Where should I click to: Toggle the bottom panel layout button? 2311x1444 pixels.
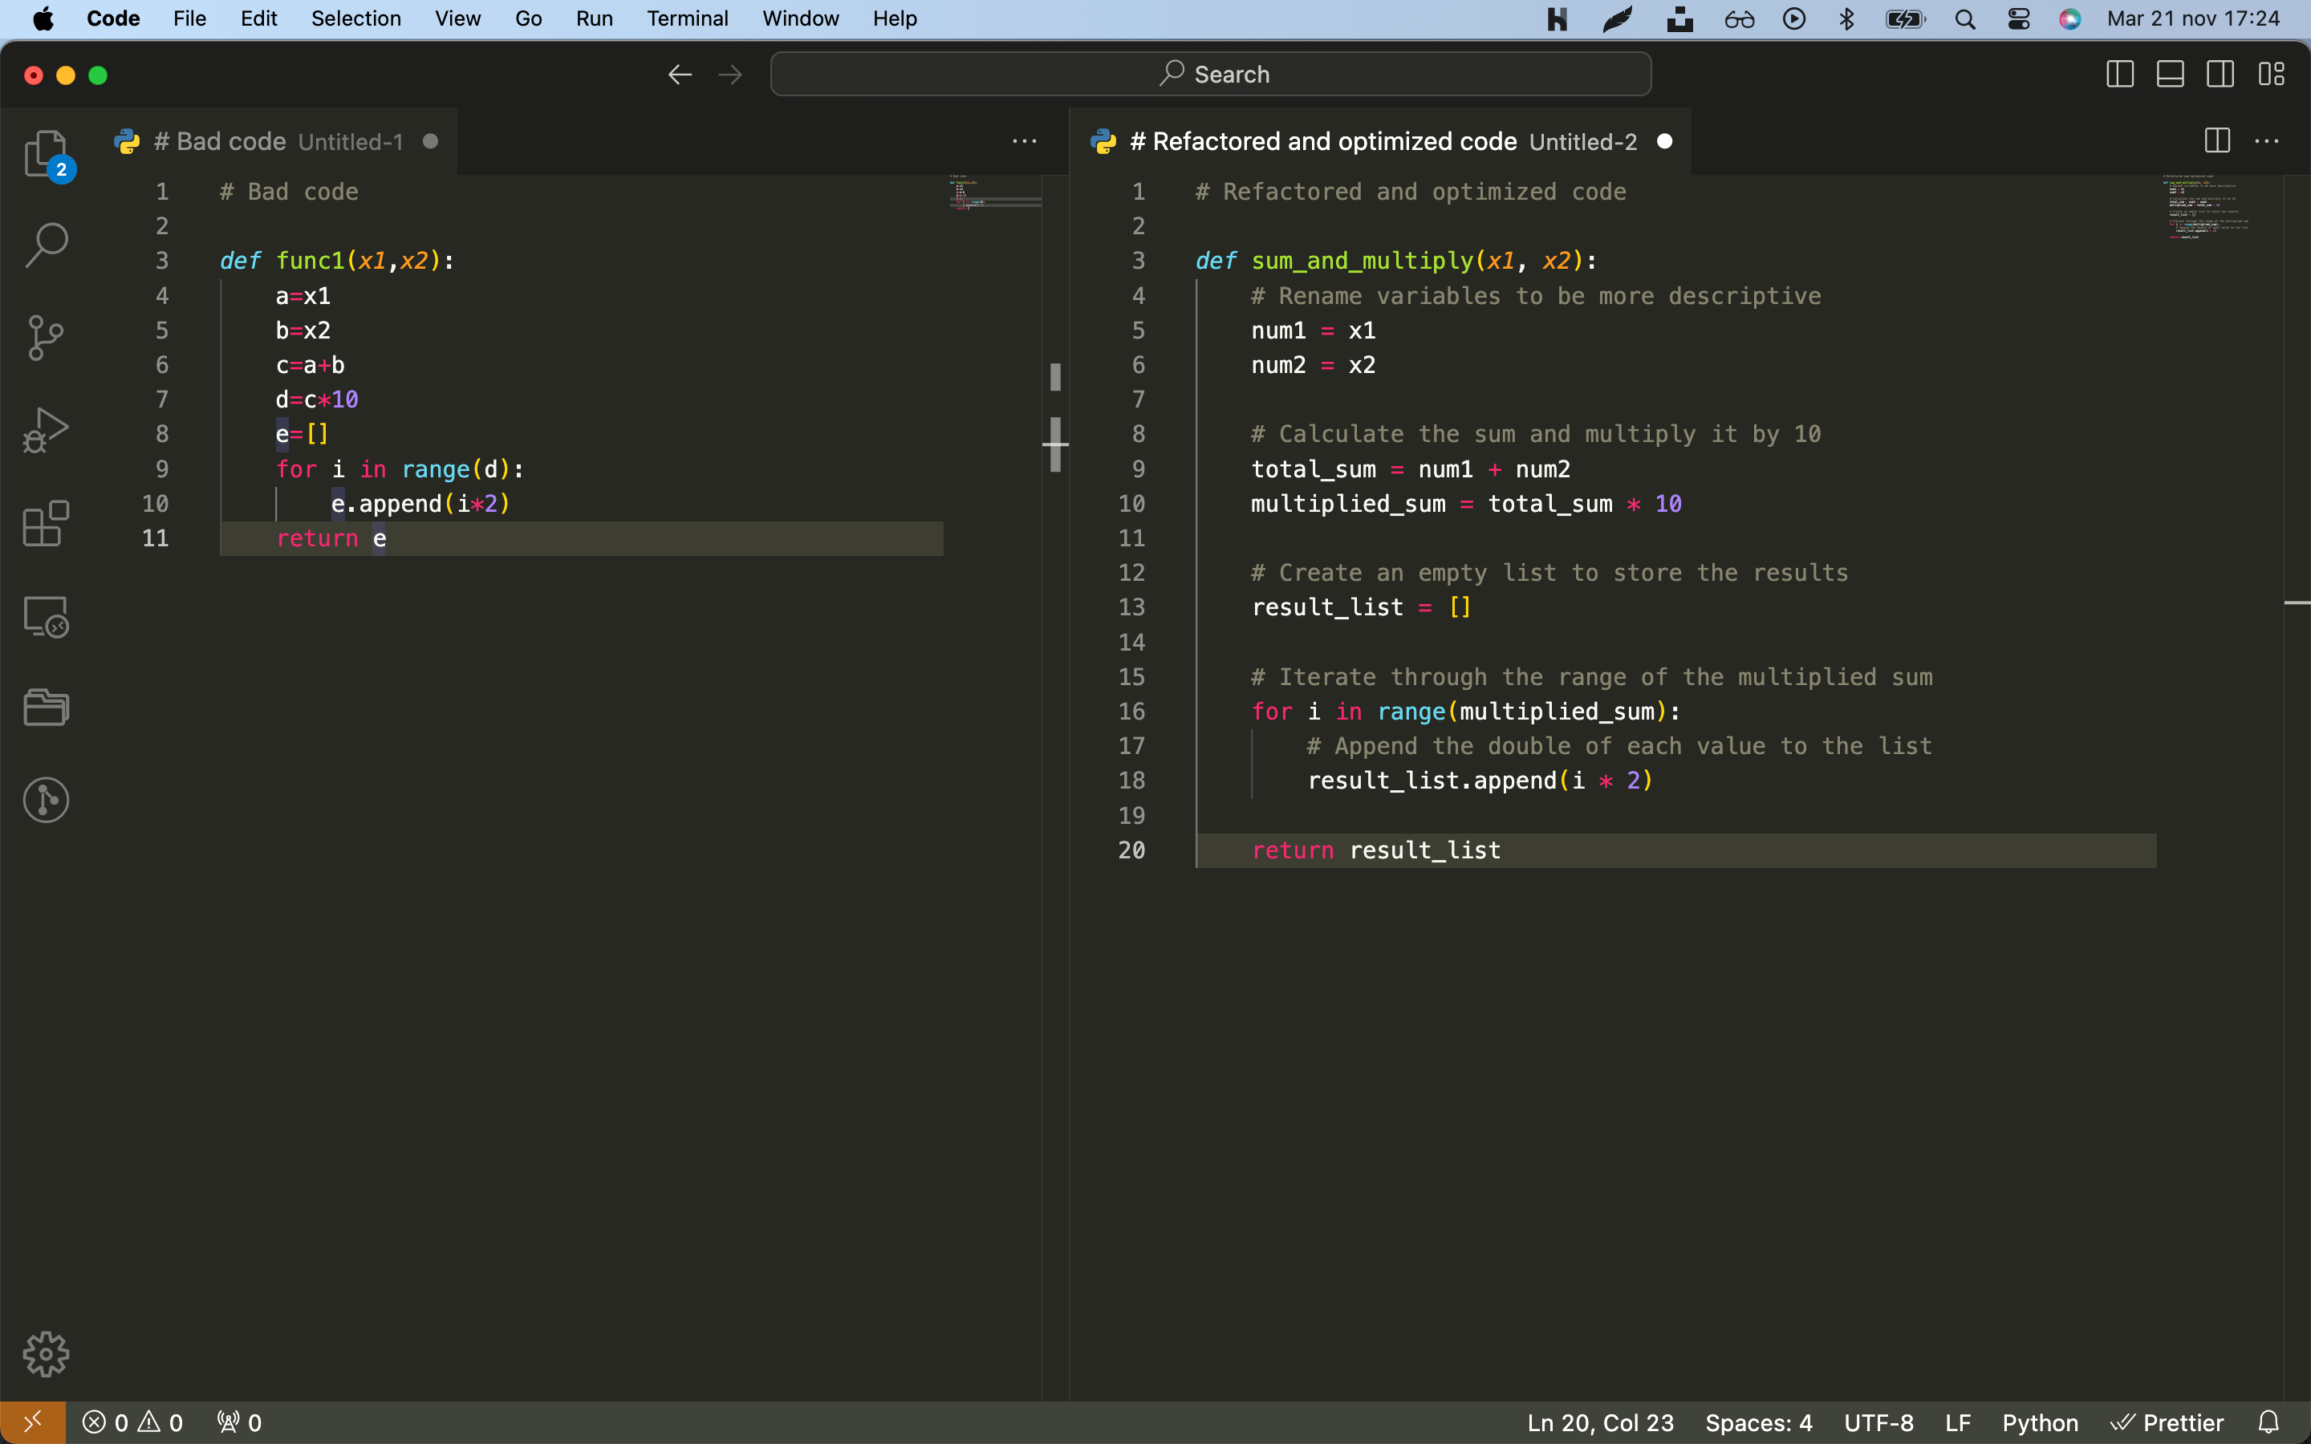(x=2170, y=75)
